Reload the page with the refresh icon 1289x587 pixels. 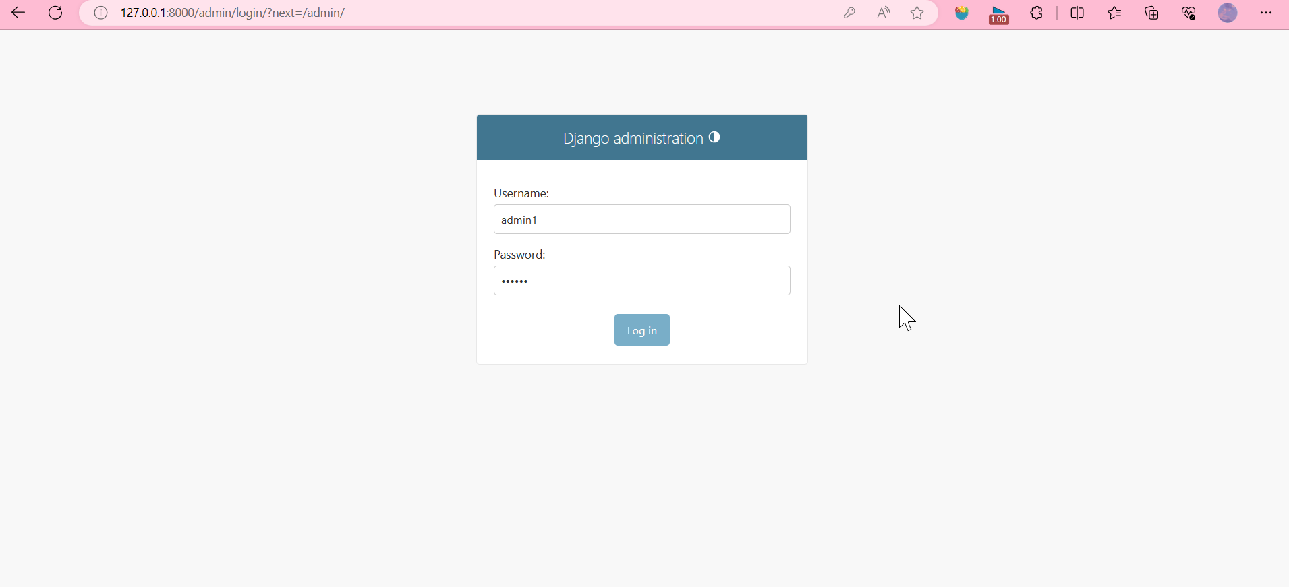[55, 13]
